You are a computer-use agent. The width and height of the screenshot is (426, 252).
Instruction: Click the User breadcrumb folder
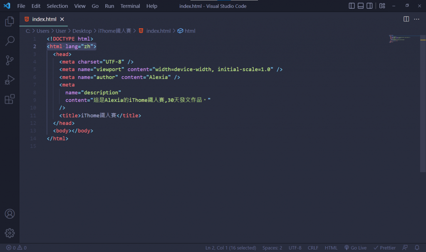tap(61, 31)
